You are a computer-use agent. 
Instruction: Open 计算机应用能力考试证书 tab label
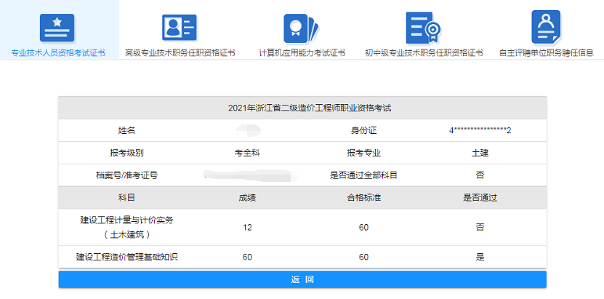pos(302,53)
